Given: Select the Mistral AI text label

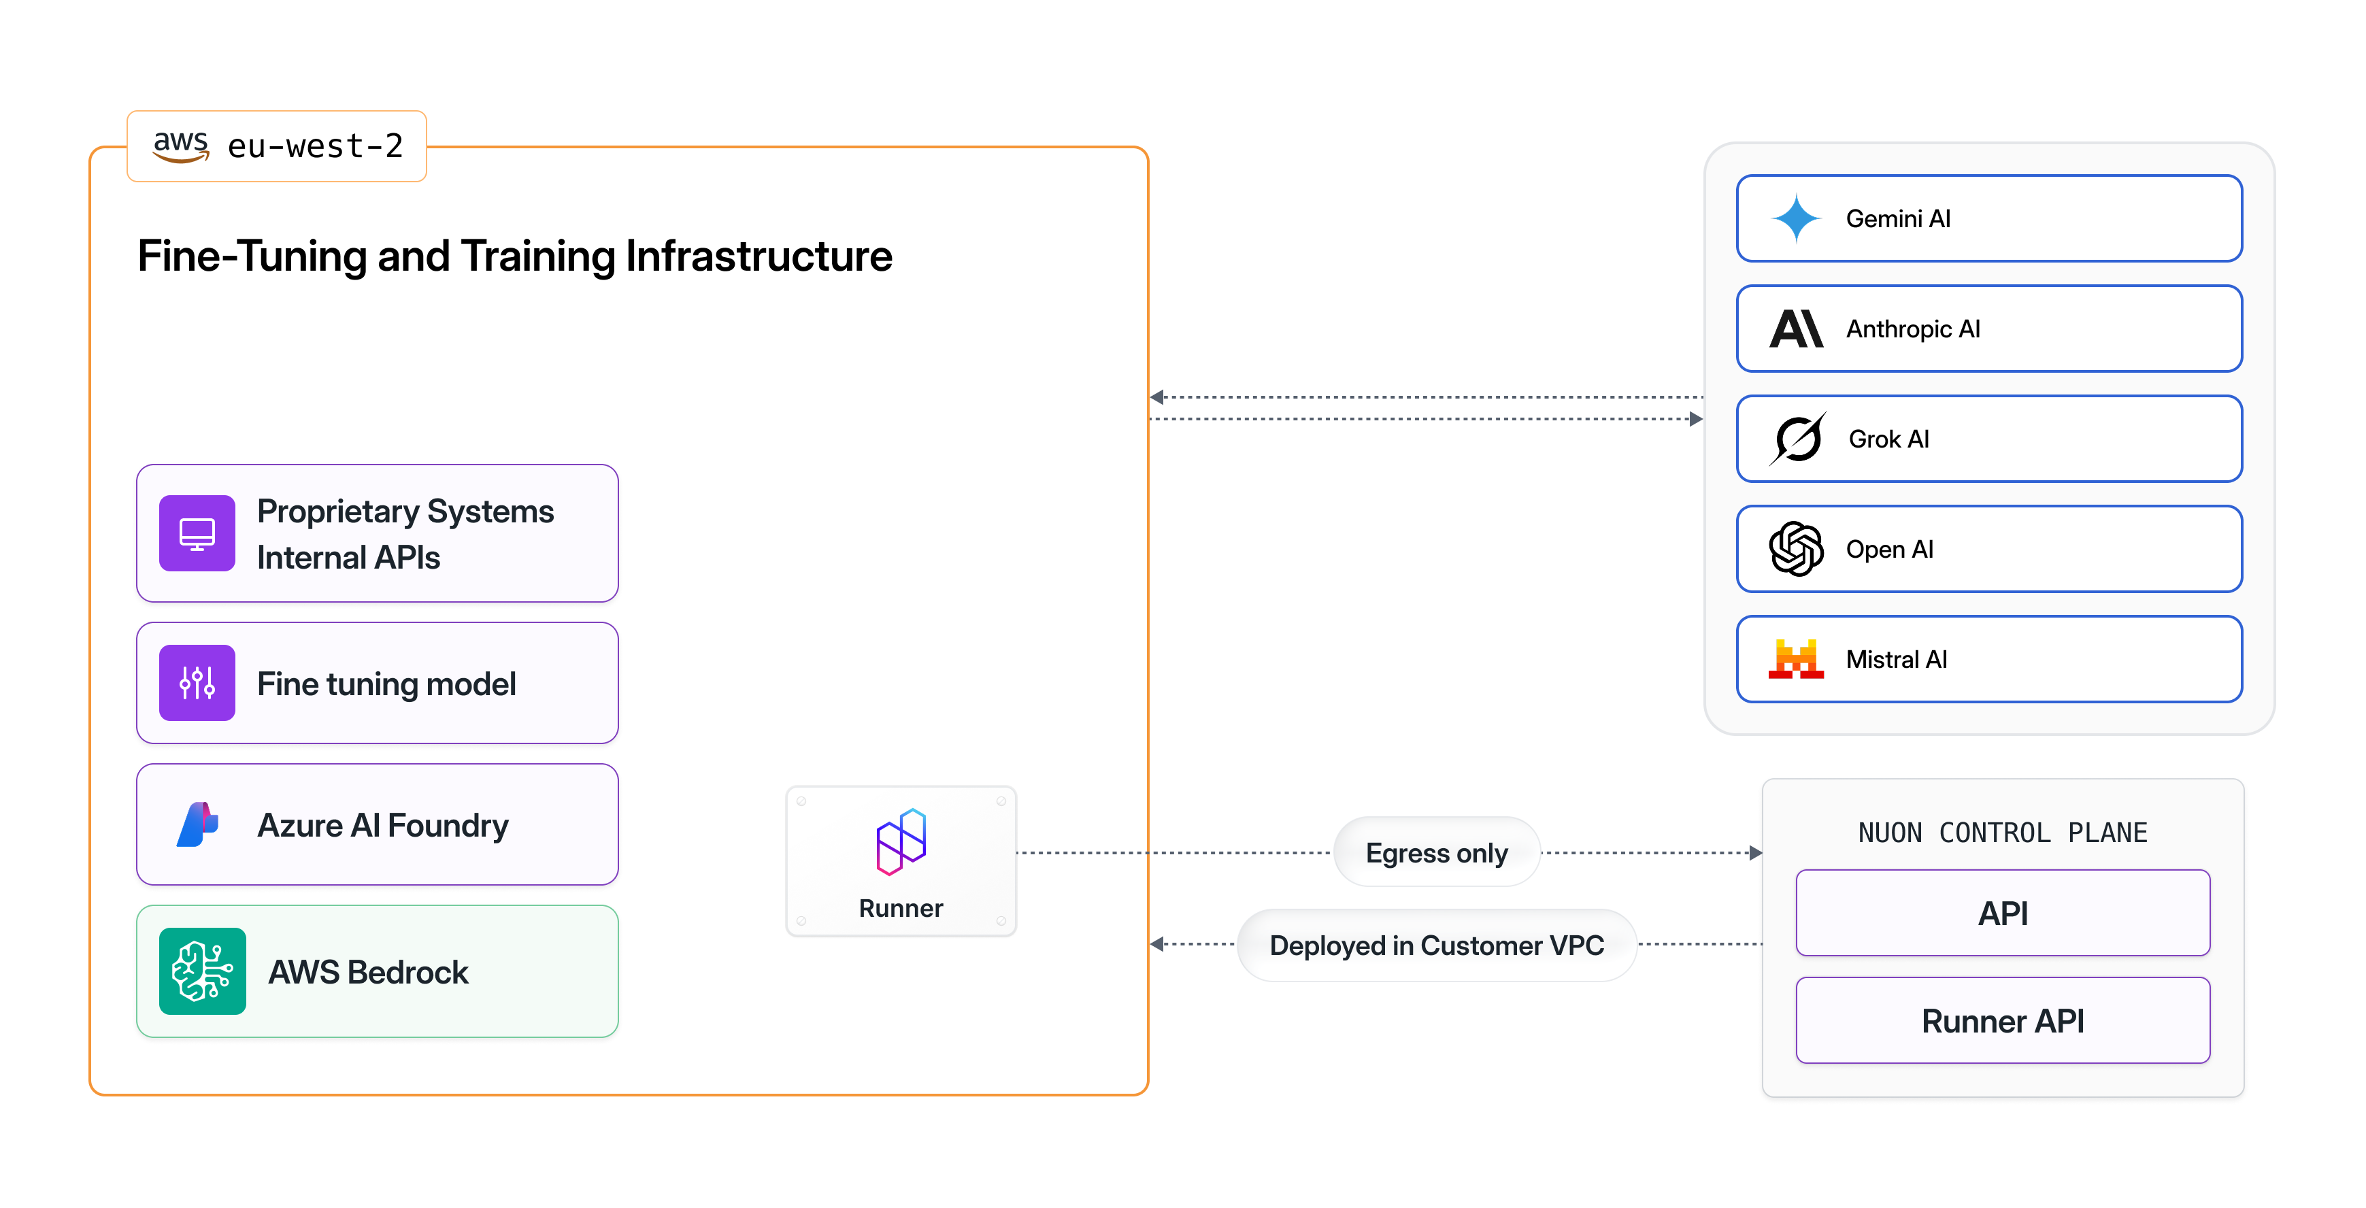Looking at the screenshot, I should (x=1896, y=660).
